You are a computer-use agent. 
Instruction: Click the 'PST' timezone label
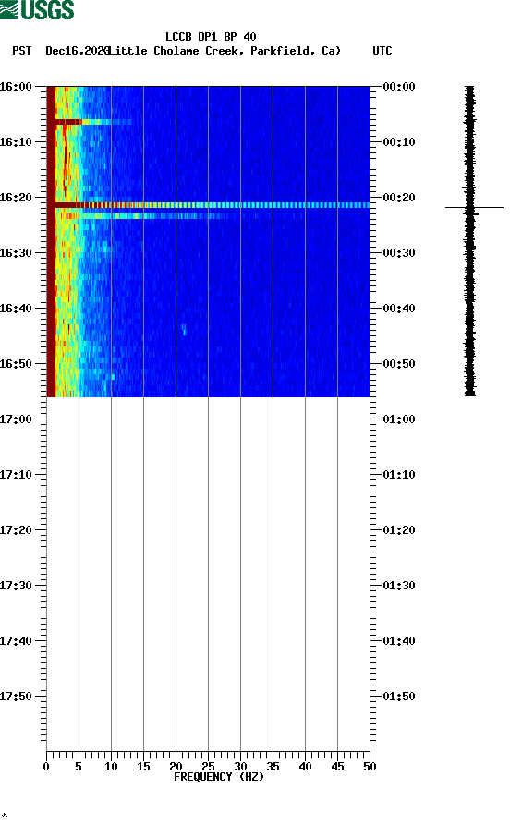tap(21, 51)
